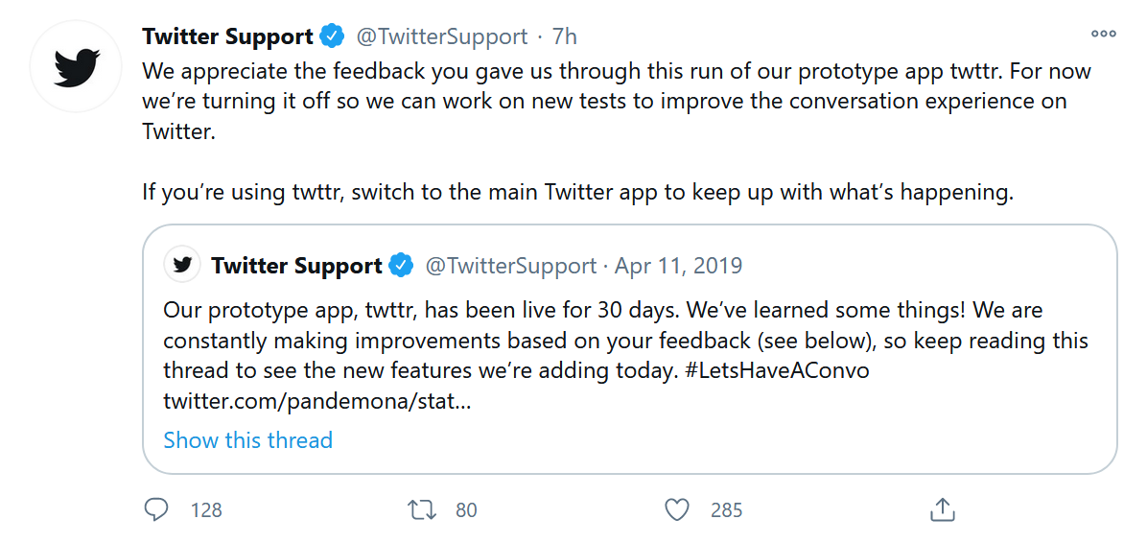The height and width of the screenshot is (543, 1147).
Task: Click the blue verified badge on main tweet
Action: coord(332,36)
